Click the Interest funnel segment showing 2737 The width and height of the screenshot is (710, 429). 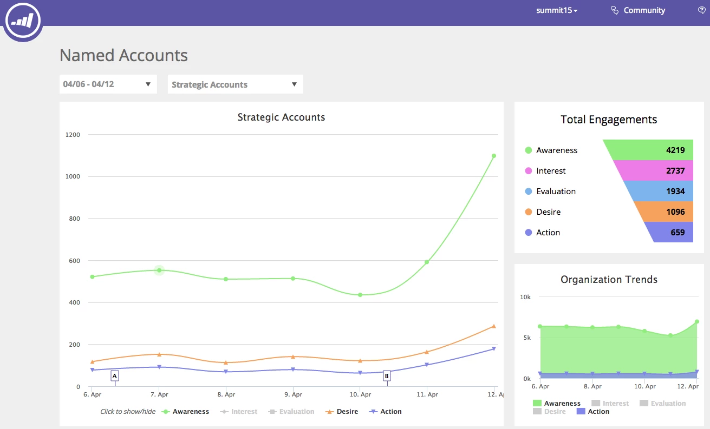(x=657, y=170)
